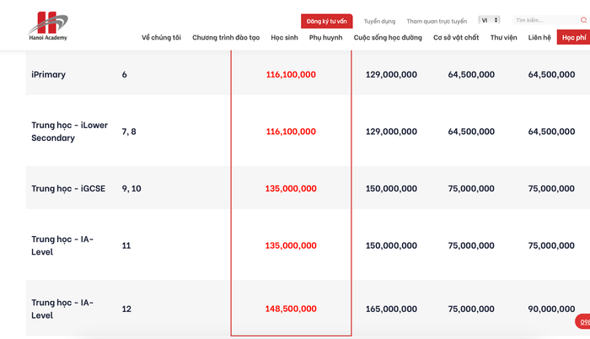Open the 'Về chúng tôi' menu
The width and height of the screenshot is (590, 339).
coord(161,38)
